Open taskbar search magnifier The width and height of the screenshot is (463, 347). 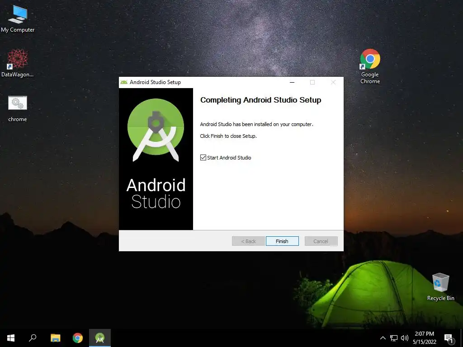(33, 338)
